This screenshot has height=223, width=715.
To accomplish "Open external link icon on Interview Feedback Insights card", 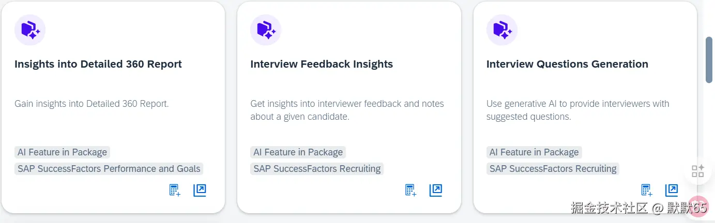I will click(436, 190).
